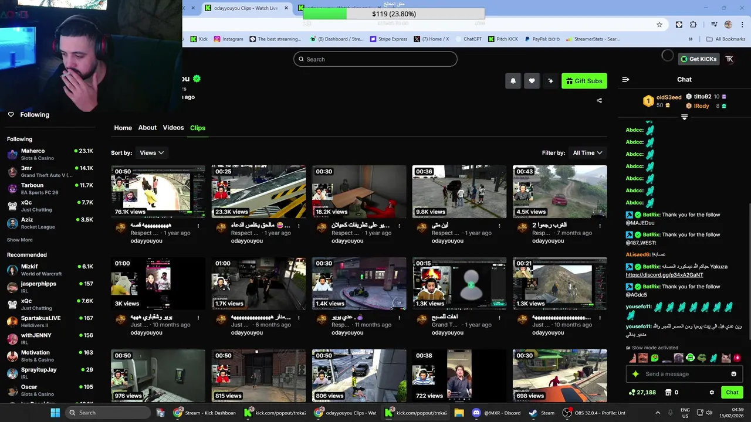Open the Chrome profile avatar

(x=728, y=25)
